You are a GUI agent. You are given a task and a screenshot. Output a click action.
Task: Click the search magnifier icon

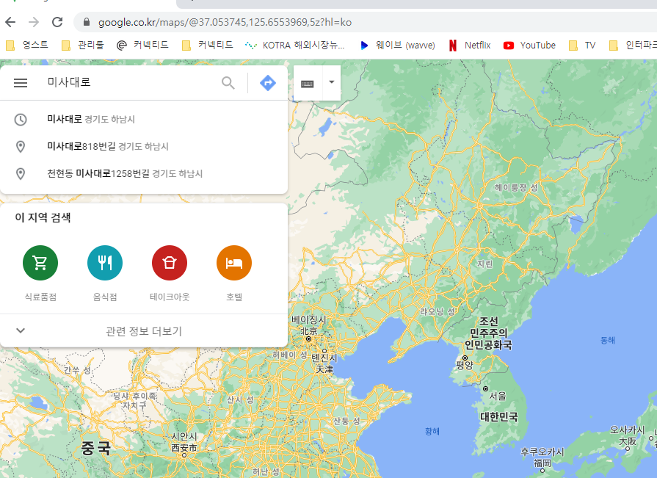coord(228,83)
